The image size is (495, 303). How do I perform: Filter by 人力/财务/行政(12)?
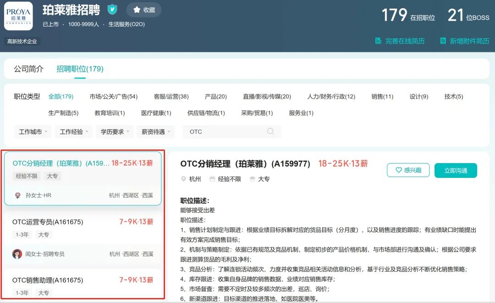point(331,97)
